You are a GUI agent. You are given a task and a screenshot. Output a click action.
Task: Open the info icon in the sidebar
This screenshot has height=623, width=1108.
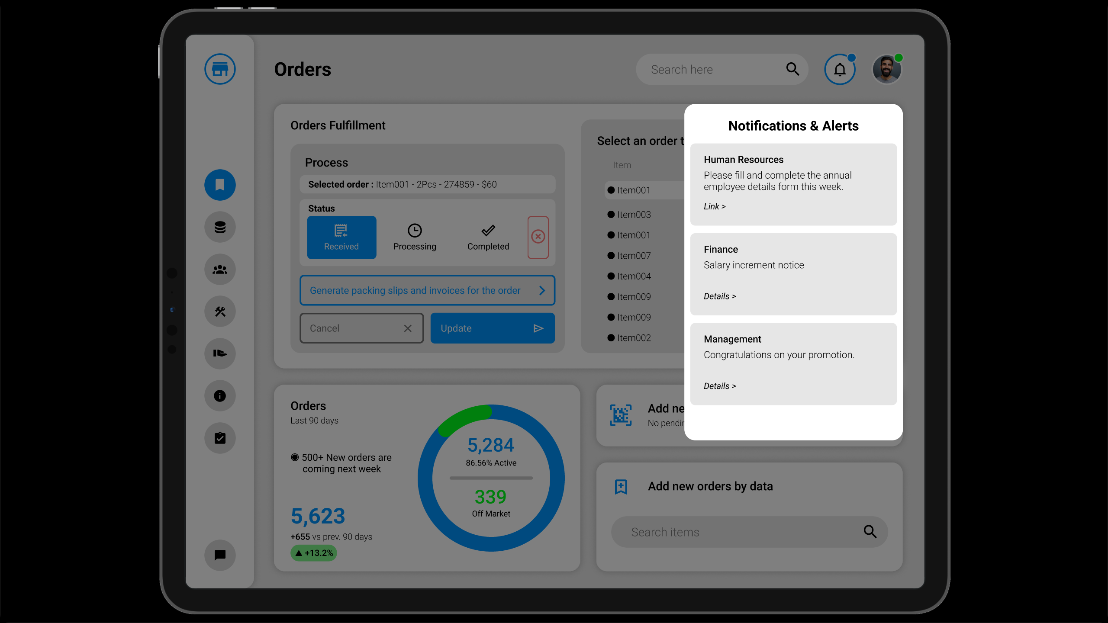tap(219, 395)
